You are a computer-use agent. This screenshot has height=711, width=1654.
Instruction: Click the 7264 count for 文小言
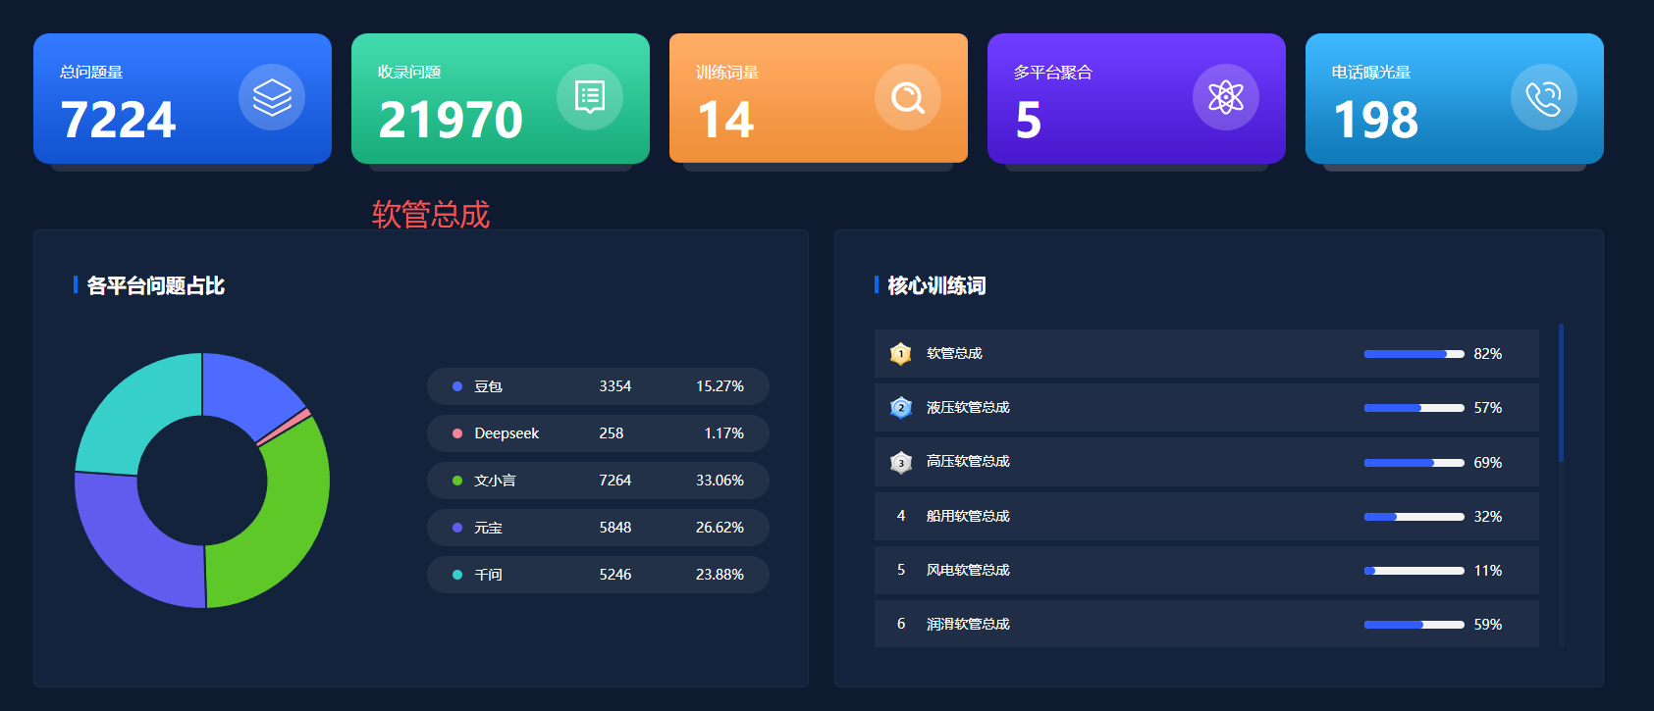pyautogui.click(x=615, y=481)
